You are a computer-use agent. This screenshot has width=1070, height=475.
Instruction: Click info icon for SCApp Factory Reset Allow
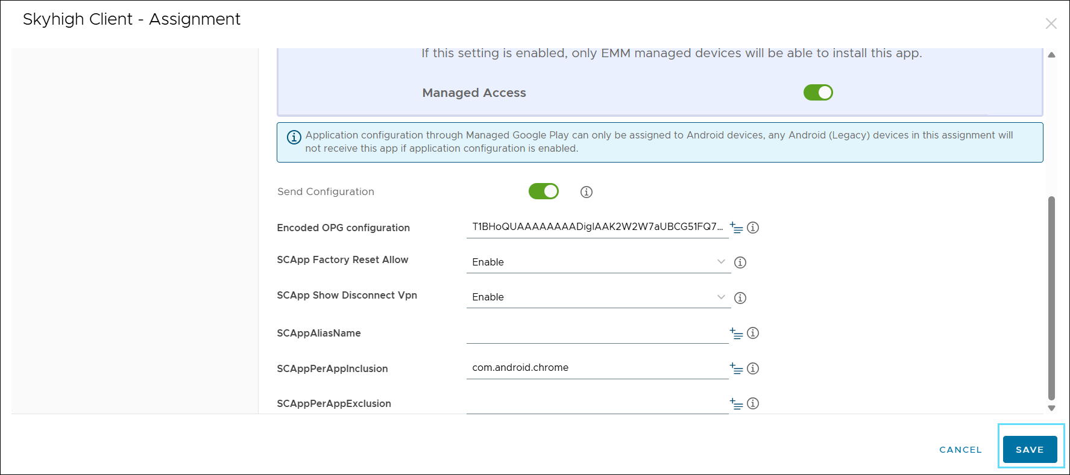740,262
